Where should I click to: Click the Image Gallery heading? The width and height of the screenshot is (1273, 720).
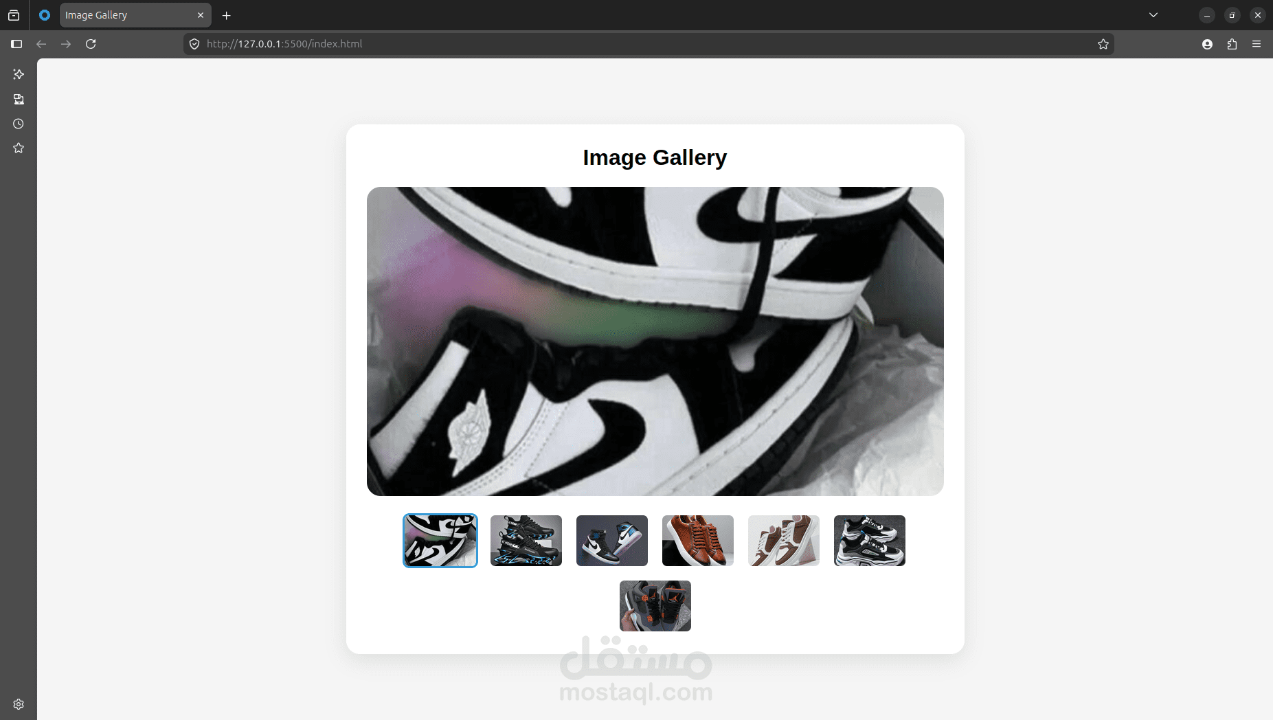tap(655, 157)
